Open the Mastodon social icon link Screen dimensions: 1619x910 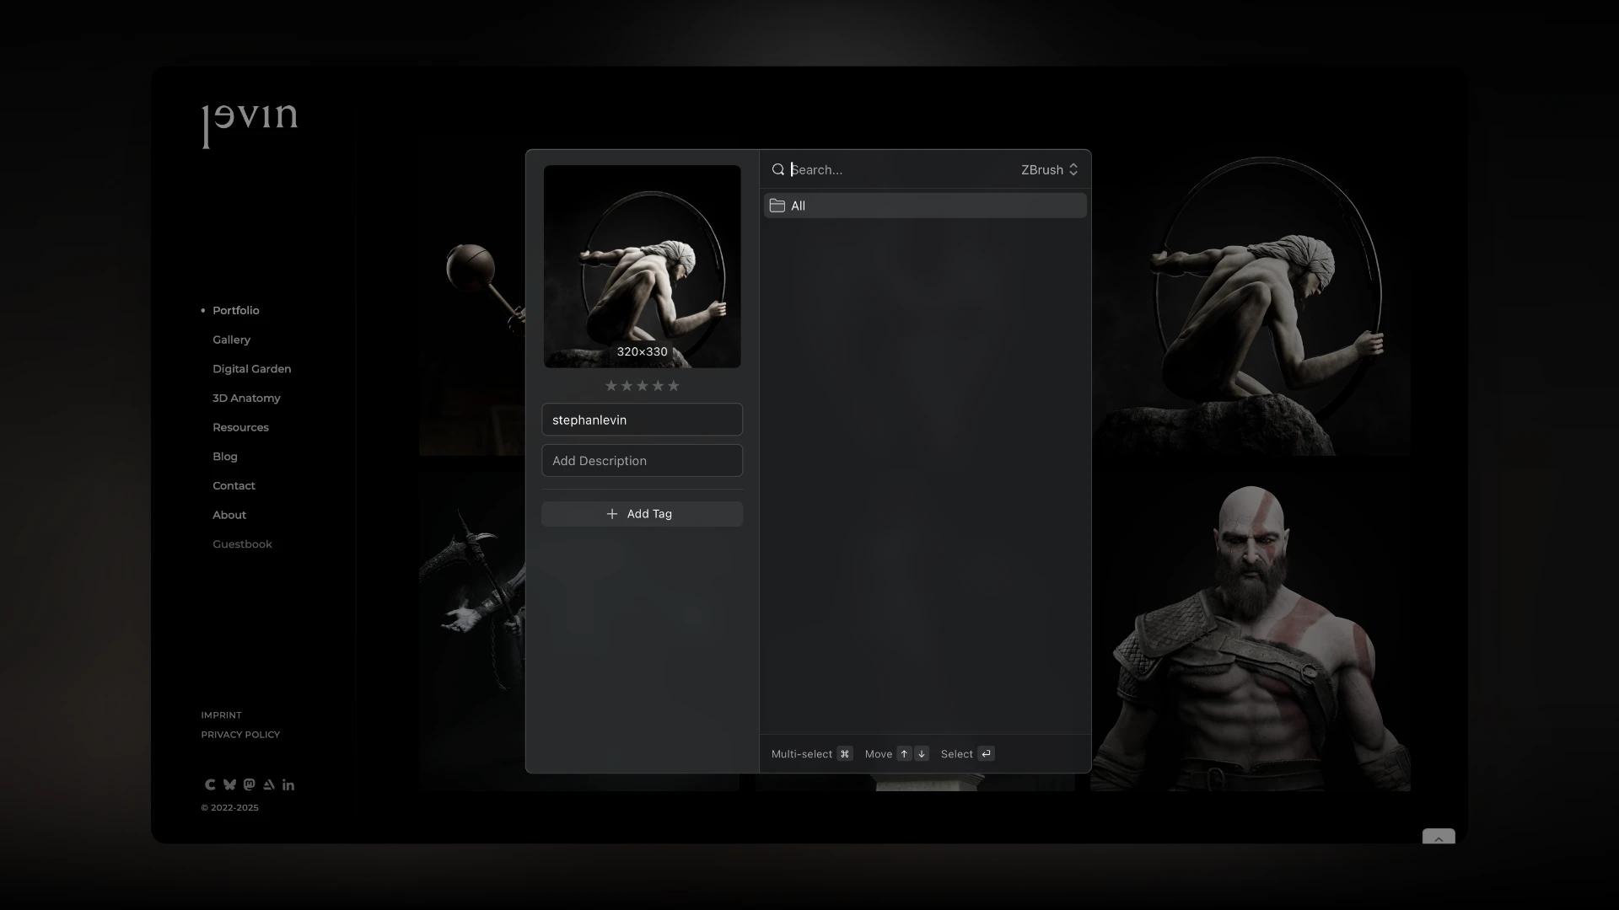point(249,784)
